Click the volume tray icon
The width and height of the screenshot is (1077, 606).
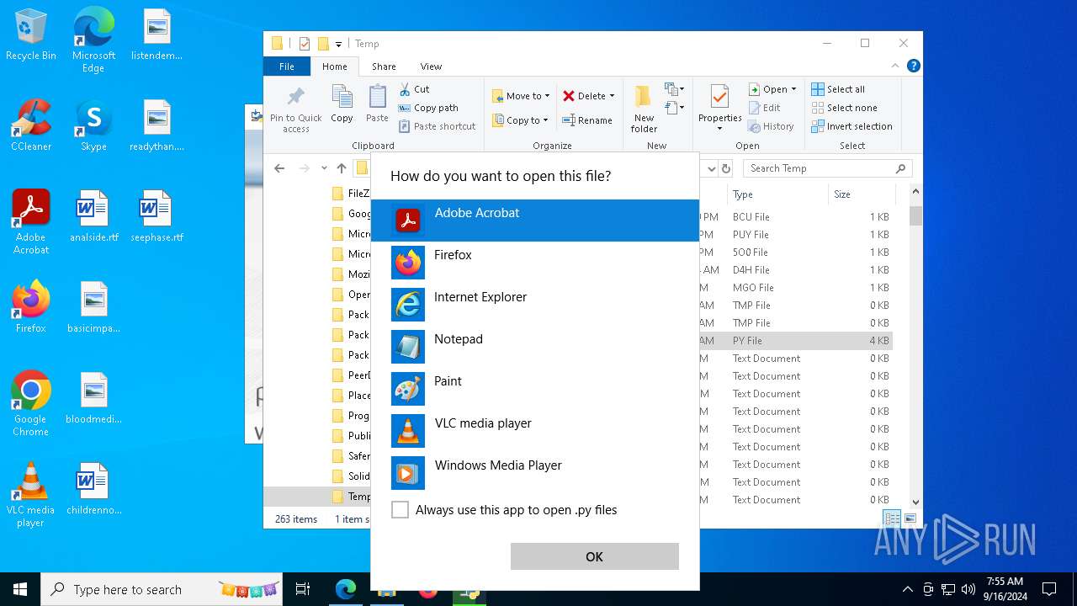coord(968,589)
